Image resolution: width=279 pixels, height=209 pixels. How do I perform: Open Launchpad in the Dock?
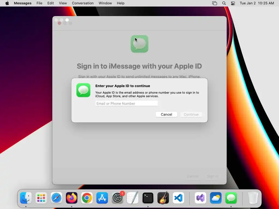pyautogui.click(x=41, y=198)
